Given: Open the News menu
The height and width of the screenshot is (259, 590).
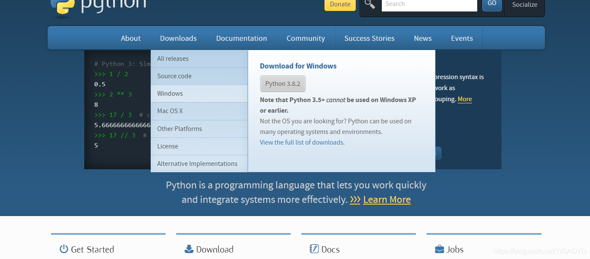Looking at the screenshot, I should click(423, 38).
